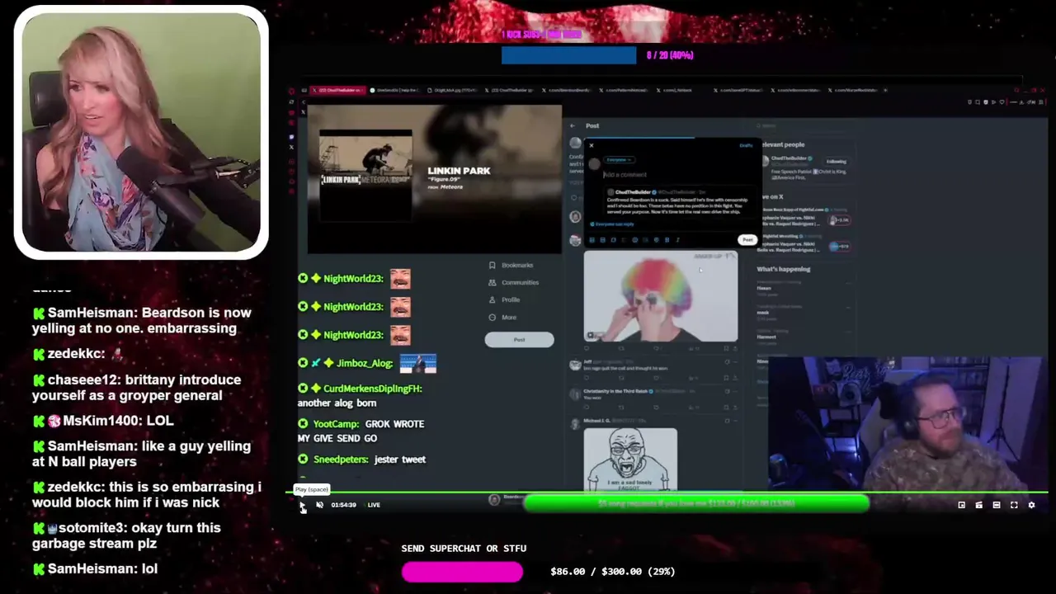Screen dimensions: 1056x594
Task: Unmute the video player volume
Action: [319, 505]
